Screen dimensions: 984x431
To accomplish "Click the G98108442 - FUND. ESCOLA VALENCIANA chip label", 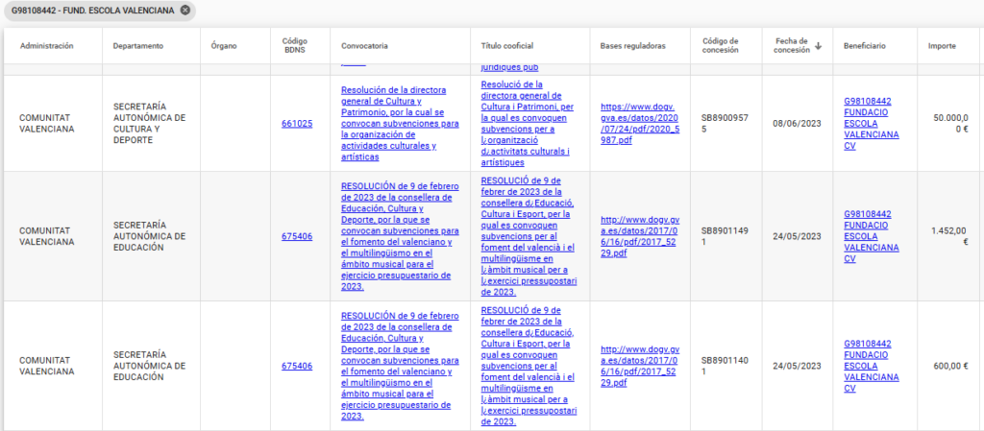I will (x=93, y=11).
